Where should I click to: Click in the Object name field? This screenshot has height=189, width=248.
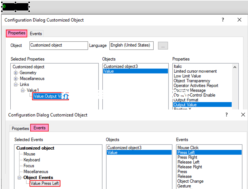click(x=58, y=45)
